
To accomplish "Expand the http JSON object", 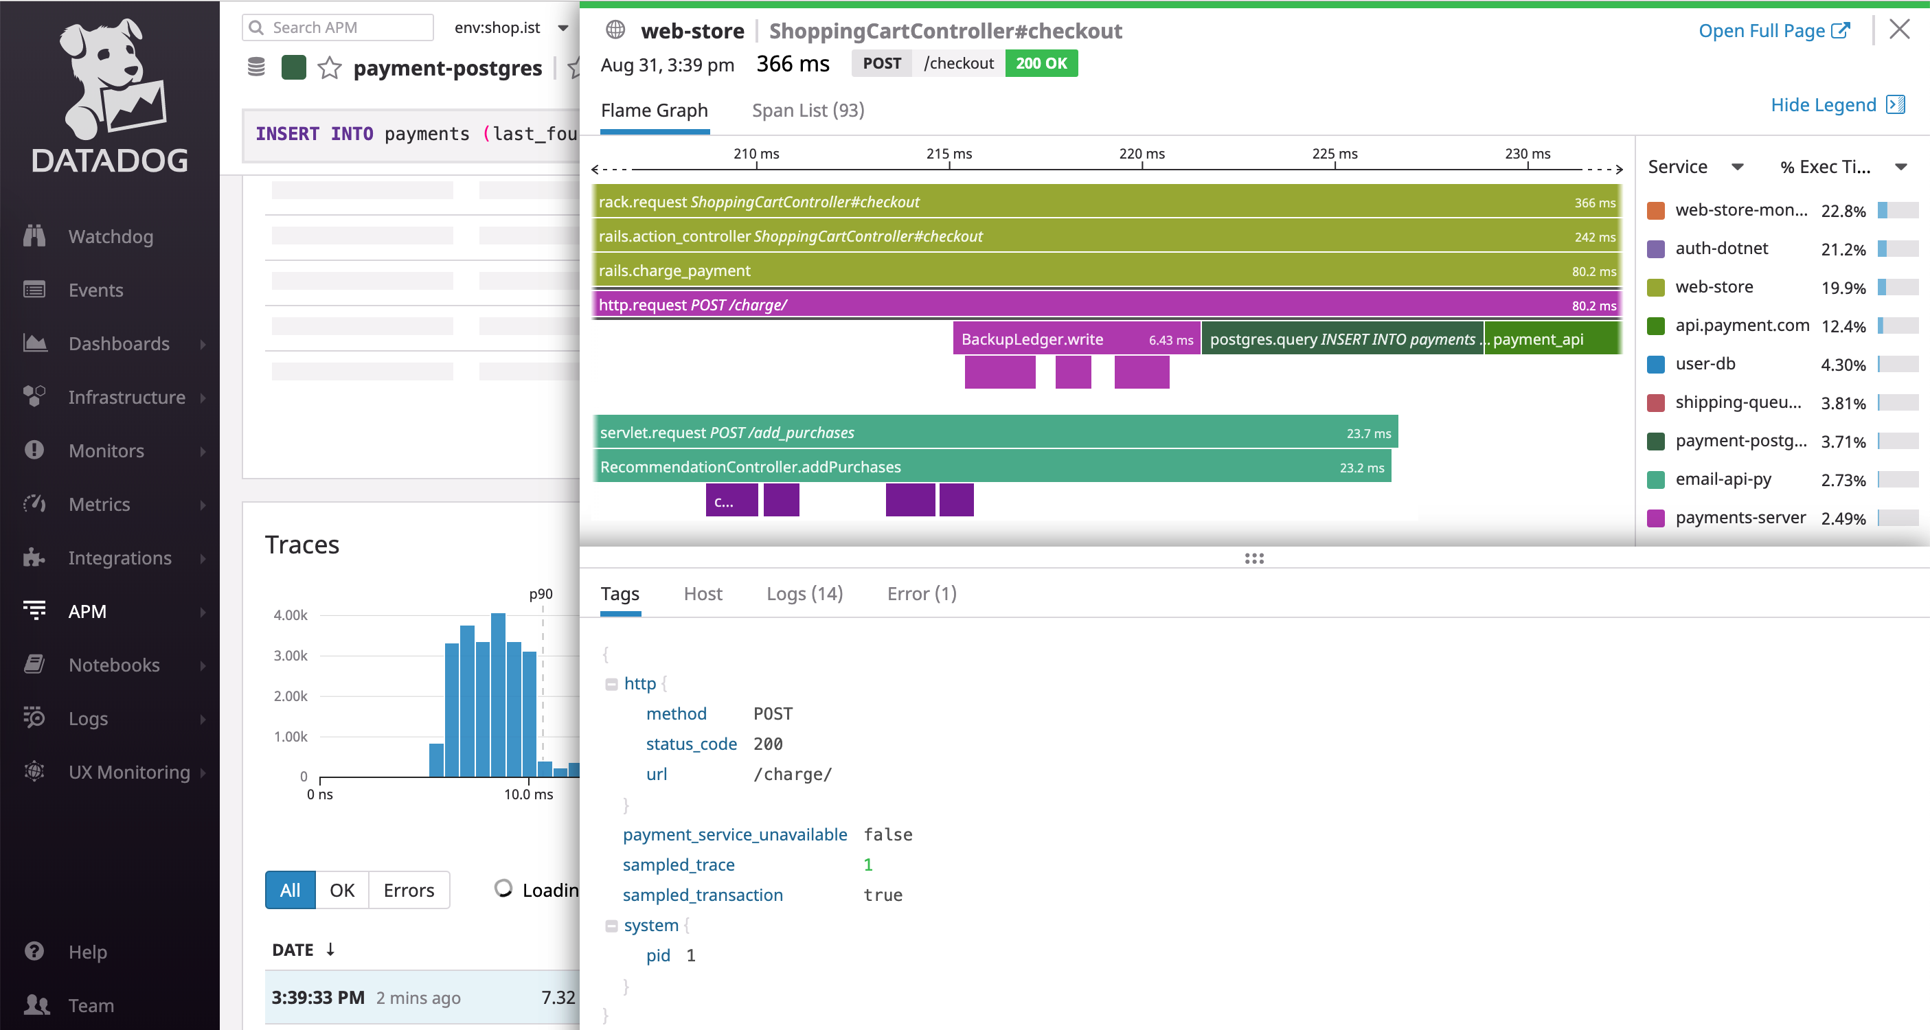I will pos(611,683).
